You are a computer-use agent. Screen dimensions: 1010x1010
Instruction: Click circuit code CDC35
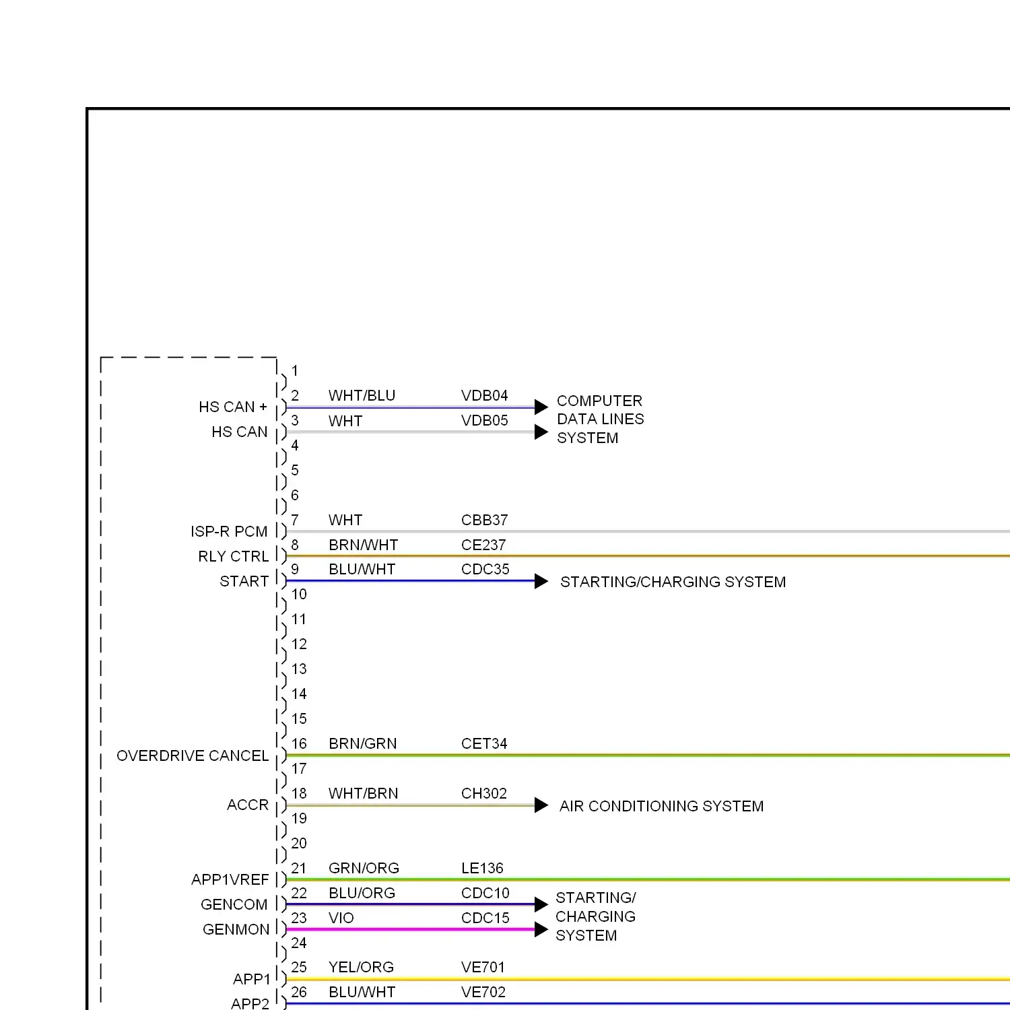[x=485, y=569]
